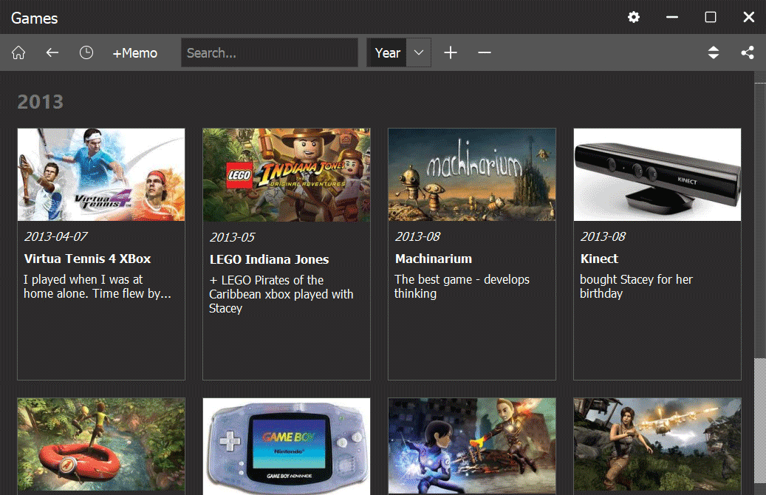Open the share icon
The height and width of the screenshot is (495, 766).
(748, 52)
